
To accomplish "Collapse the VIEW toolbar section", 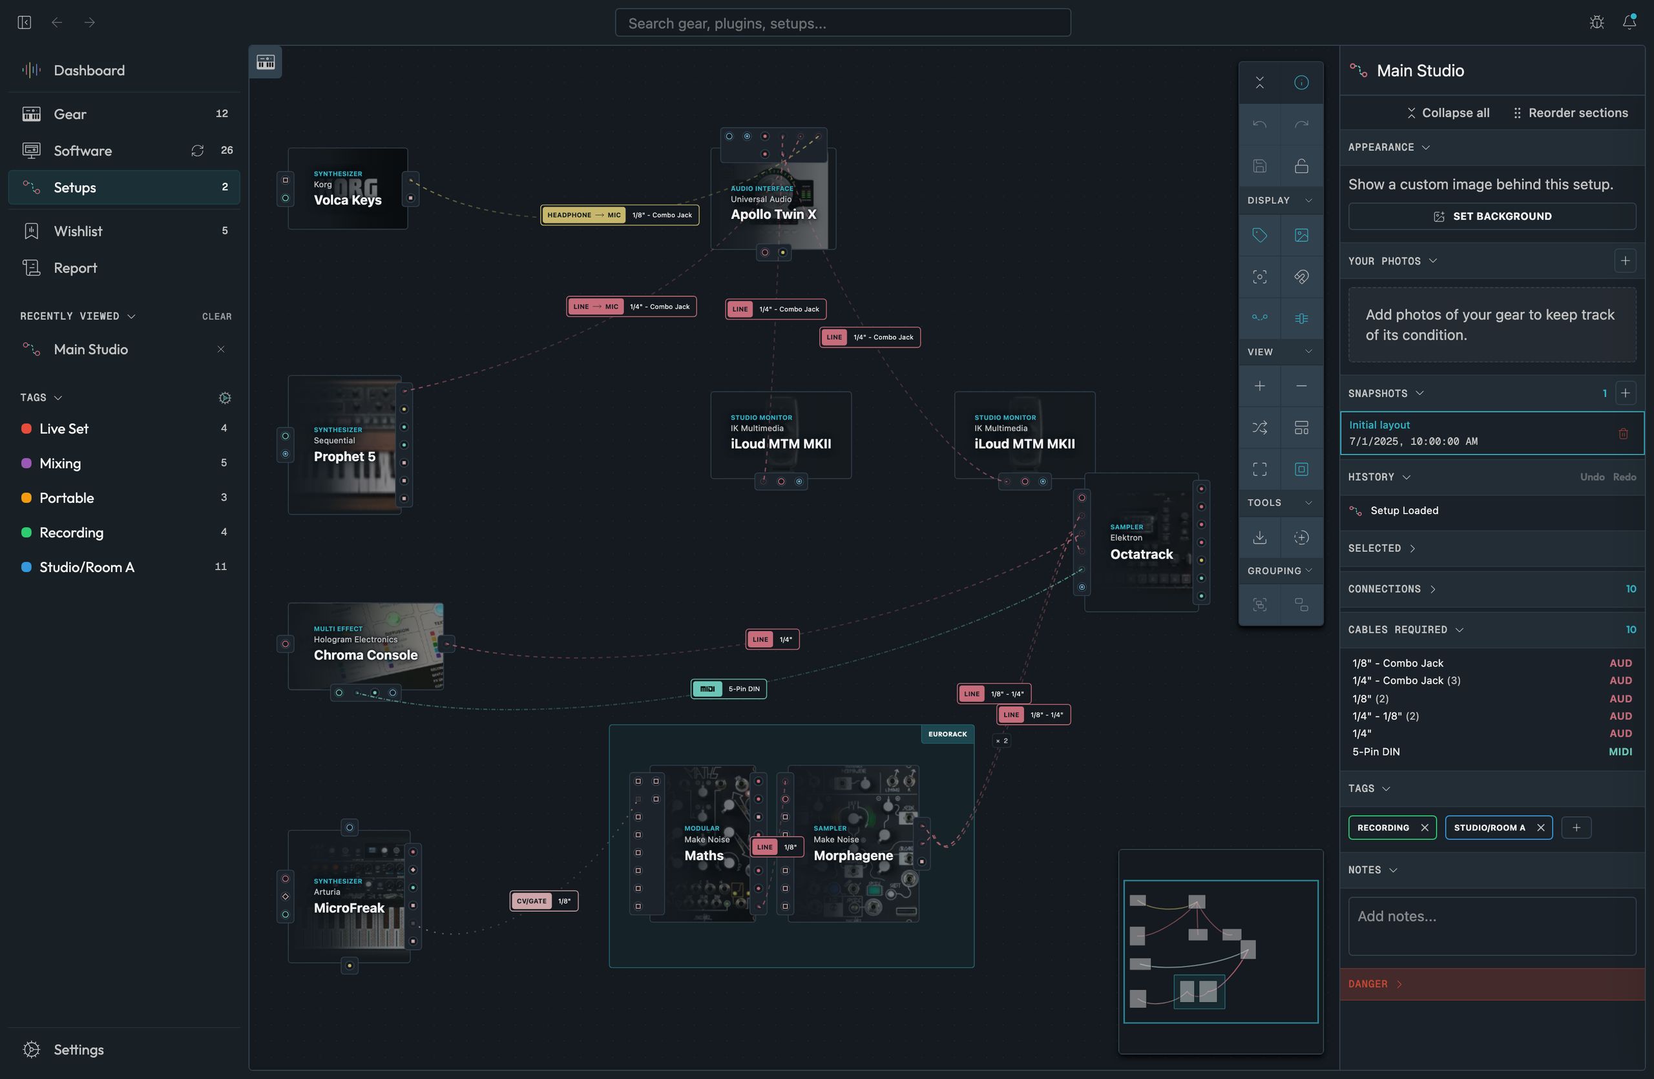I will tap(1280, 352).
